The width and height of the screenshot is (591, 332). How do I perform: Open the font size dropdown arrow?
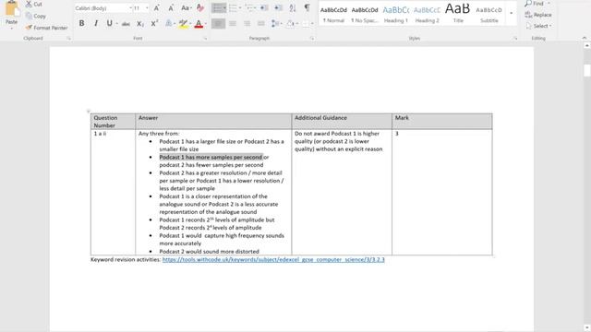point(147,8)
